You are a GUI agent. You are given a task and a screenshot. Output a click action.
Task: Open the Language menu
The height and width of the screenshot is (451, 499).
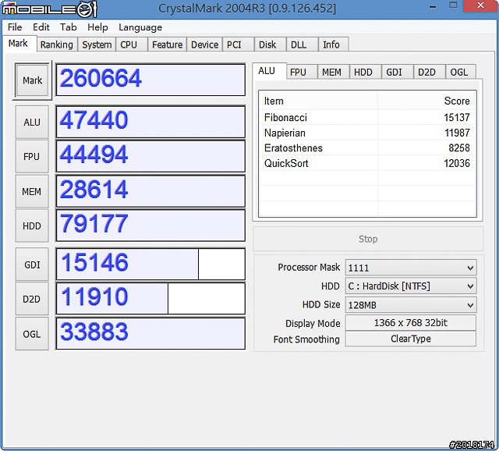[x=140, y=27]
